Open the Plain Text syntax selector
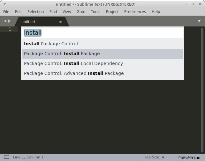This screenshot has width=205, height=161. click(187, 157)
